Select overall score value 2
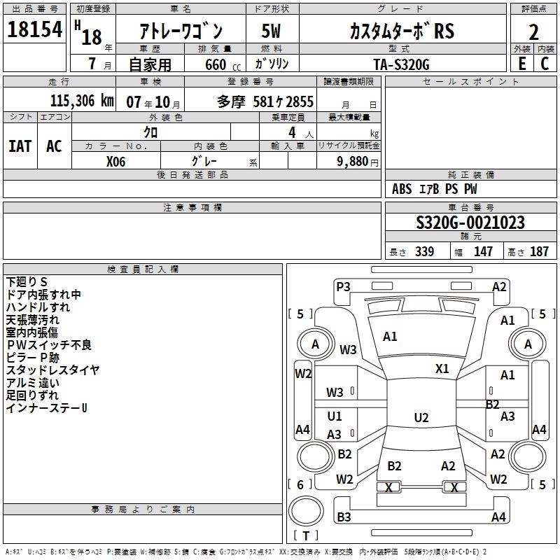This screenshot has width=560, height=560. 533,32
